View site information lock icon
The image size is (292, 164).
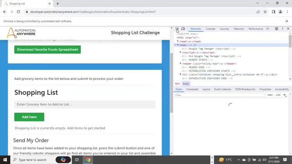27,12
